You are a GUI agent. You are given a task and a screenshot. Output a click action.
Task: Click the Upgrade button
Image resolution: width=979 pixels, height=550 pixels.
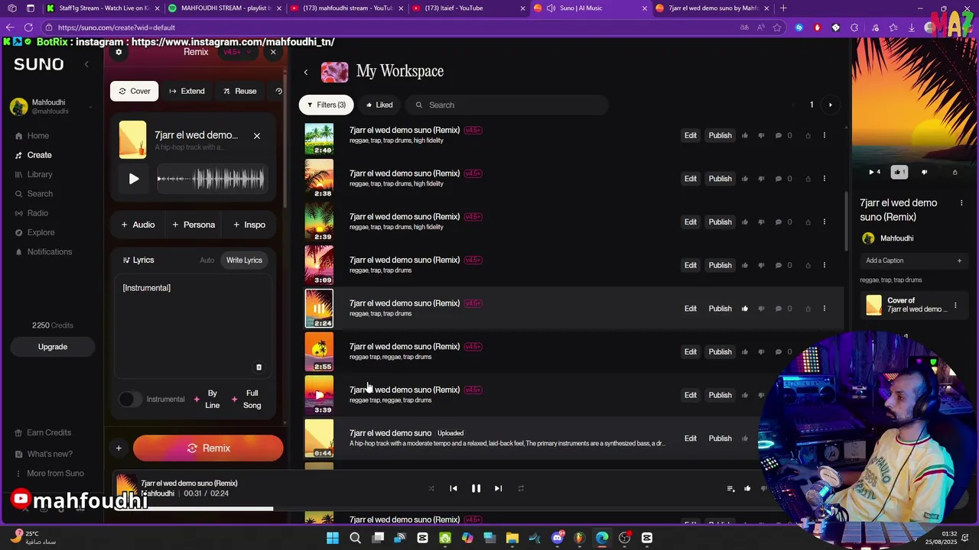[53, 347]
